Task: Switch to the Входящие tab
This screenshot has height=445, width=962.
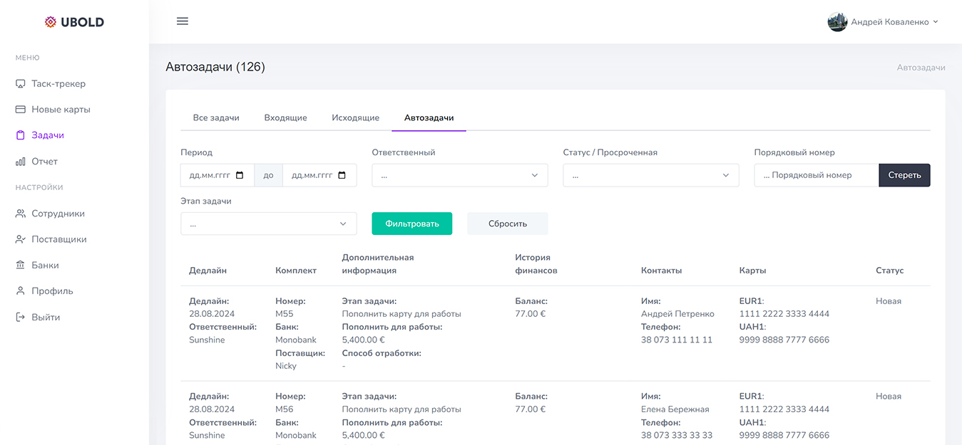Action: 285,117
